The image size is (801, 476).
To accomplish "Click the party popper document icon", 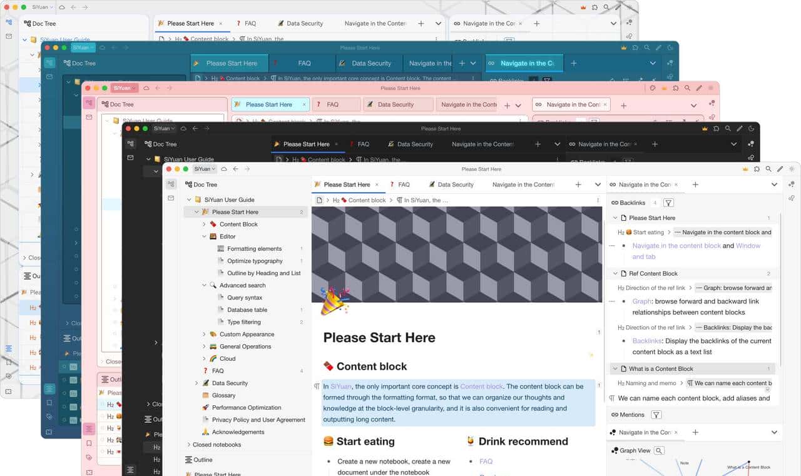I will [334, 301].
